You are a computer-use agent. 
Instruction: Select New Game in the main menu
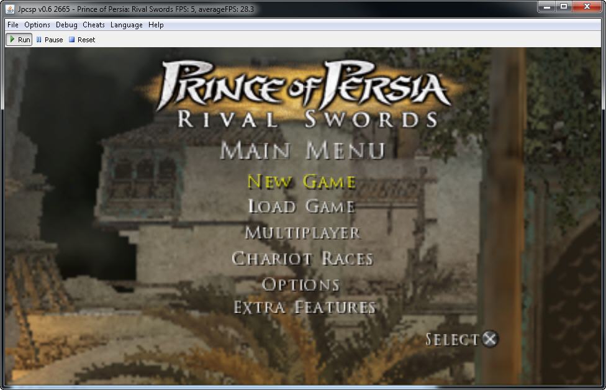302,182
